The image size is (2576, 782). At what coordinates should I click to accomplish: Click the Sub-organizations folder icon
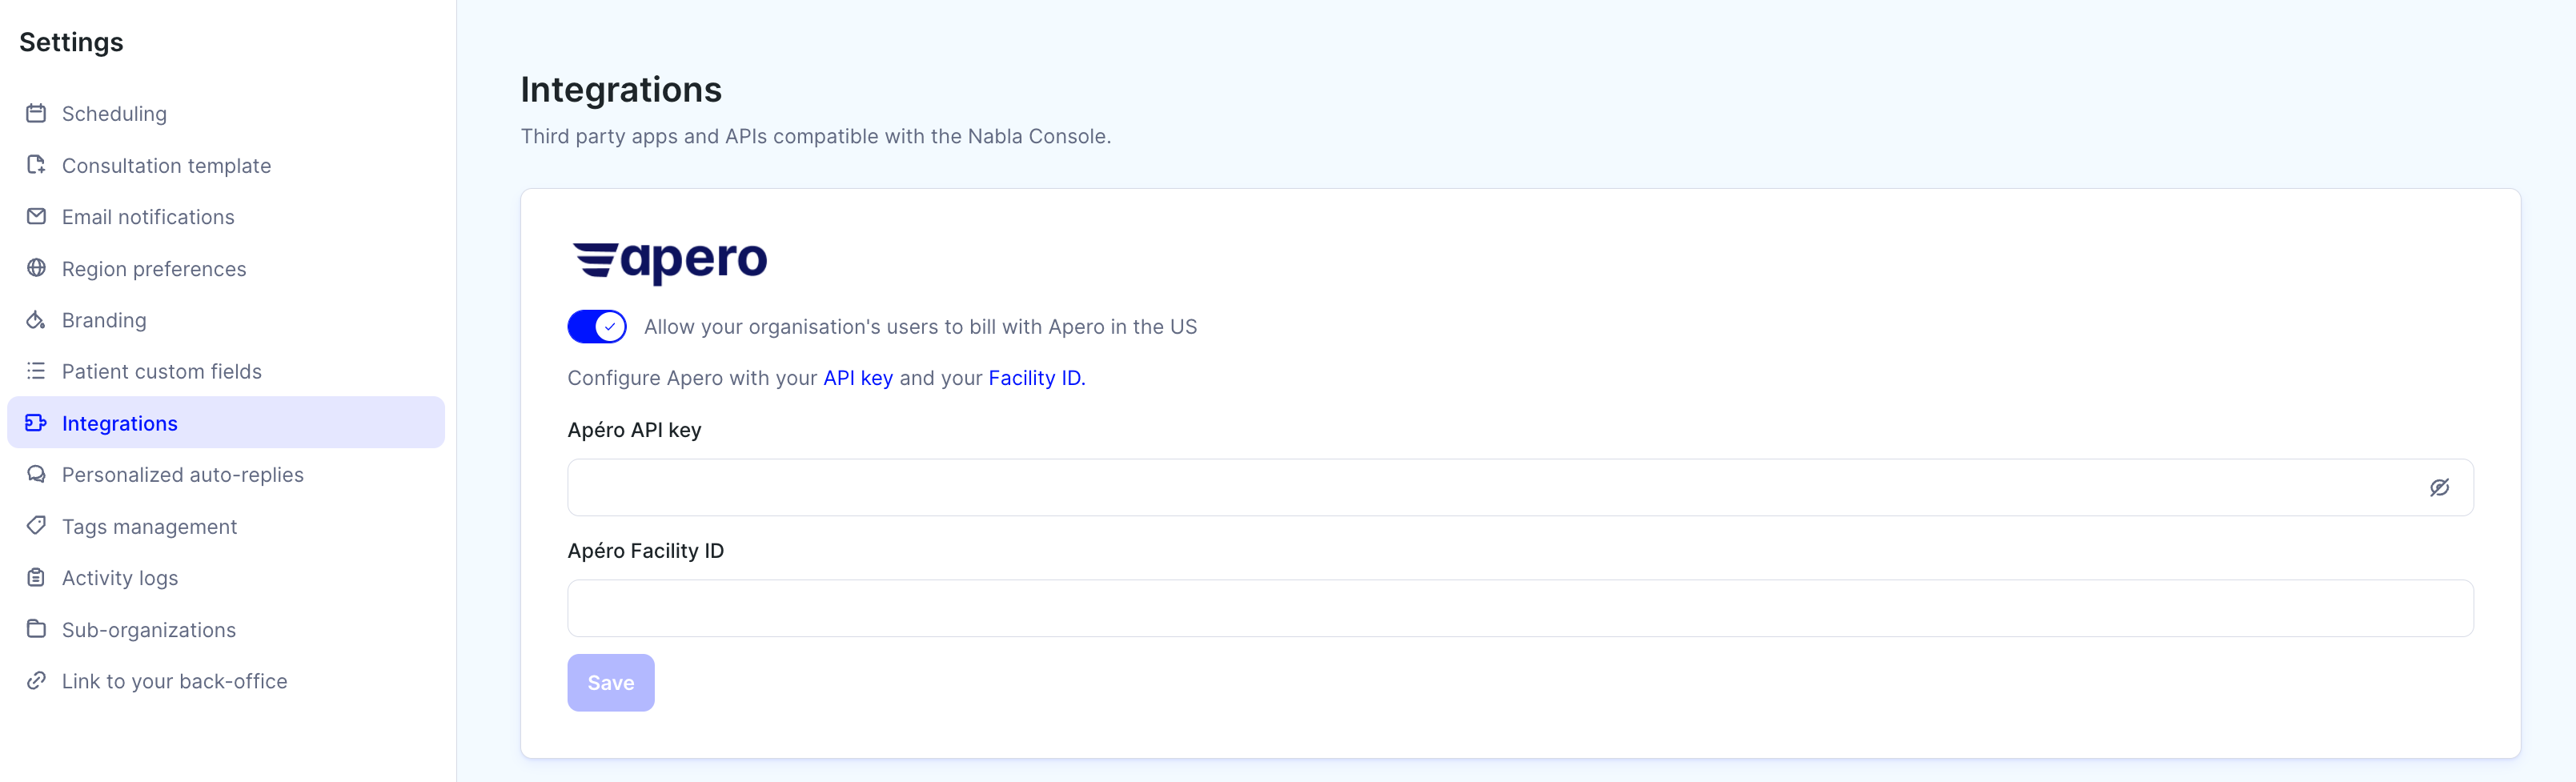coord(36,629)
